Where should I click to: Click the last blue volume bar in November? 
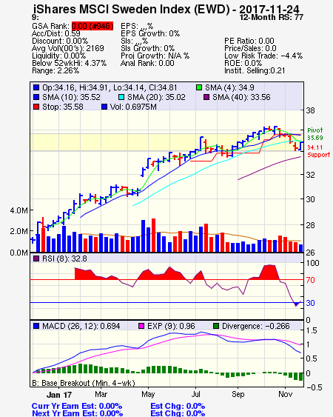pyautogui.click(x=301, y=248)
